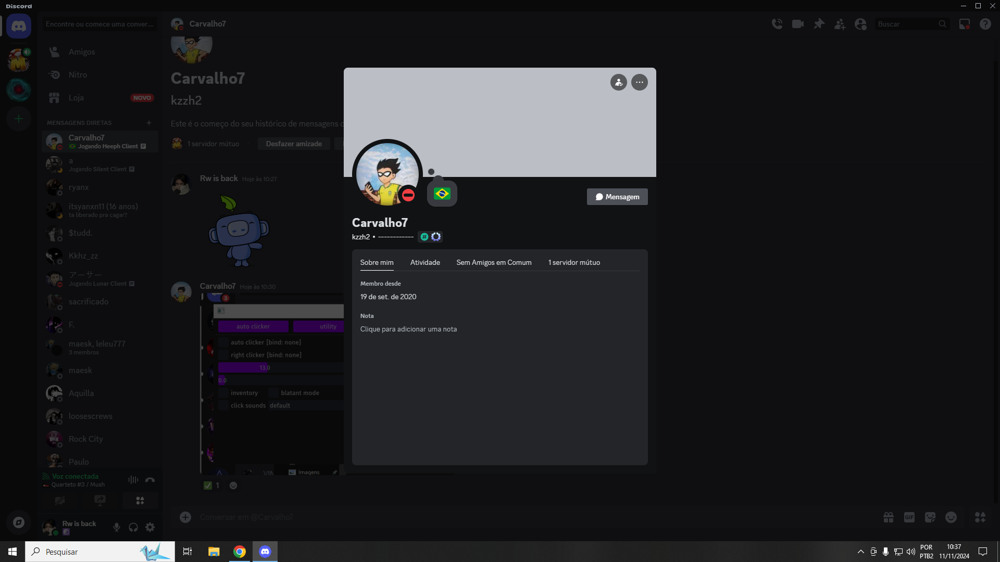Switch to the Atividade tab

[x=425, y=262]
